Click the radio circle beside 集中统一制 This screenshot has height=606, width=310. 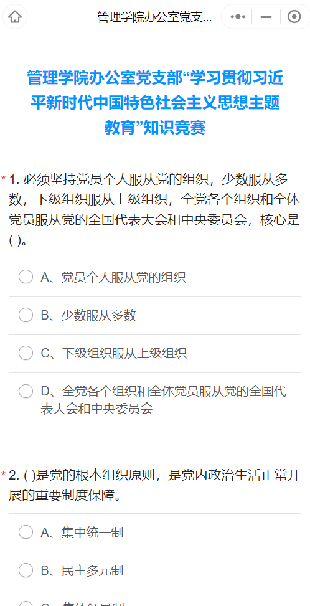(26, 532)
